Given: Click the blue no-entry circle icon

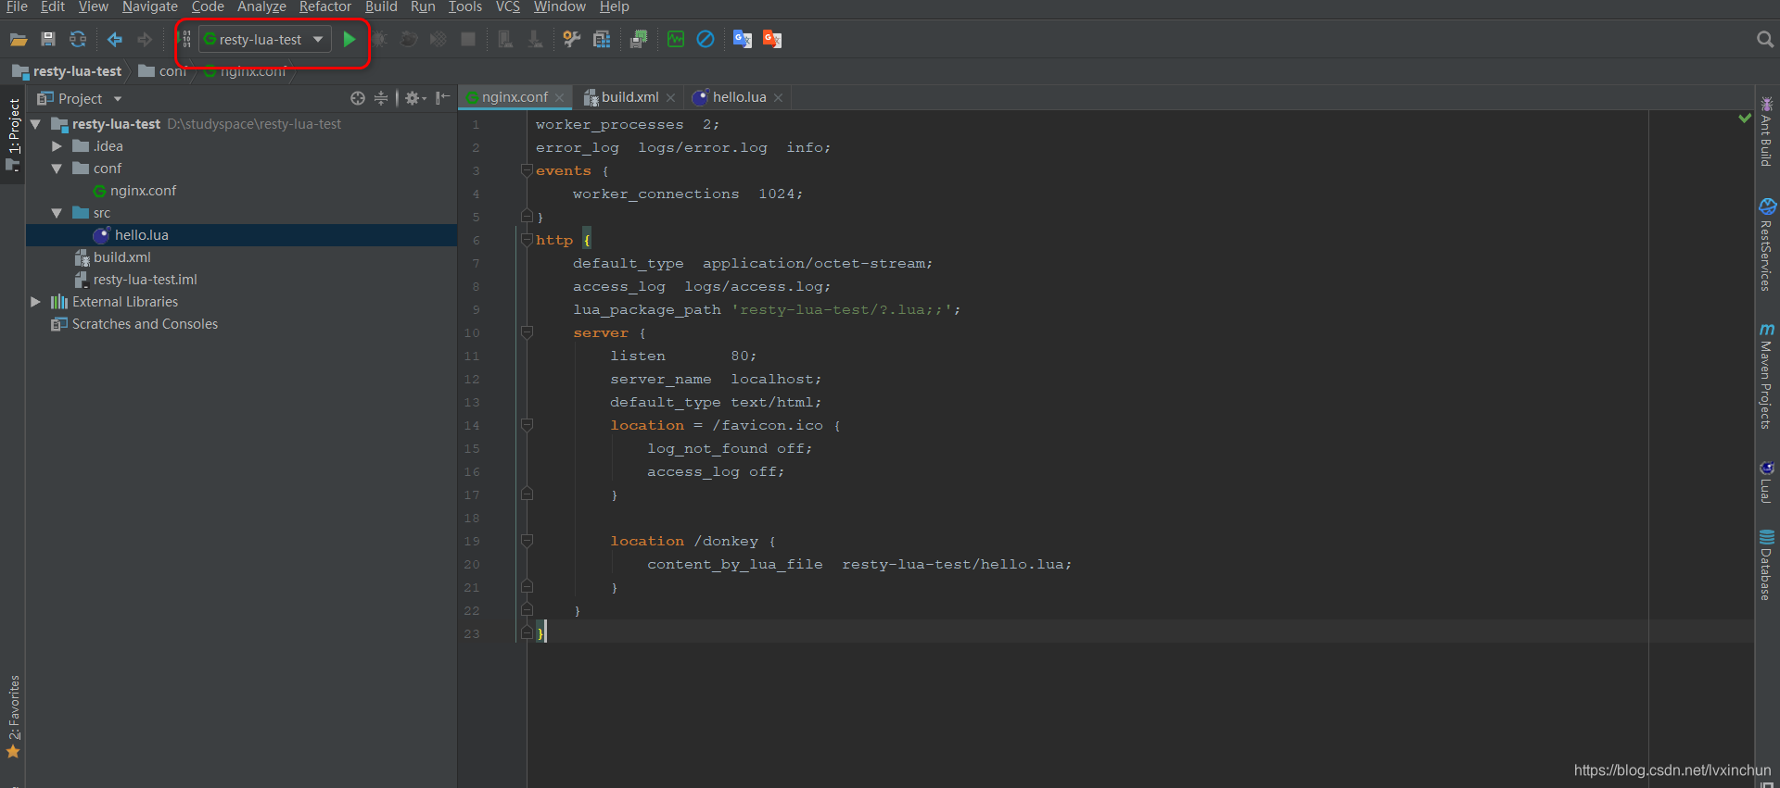Looking at the screenshot, I should (706, 39).
